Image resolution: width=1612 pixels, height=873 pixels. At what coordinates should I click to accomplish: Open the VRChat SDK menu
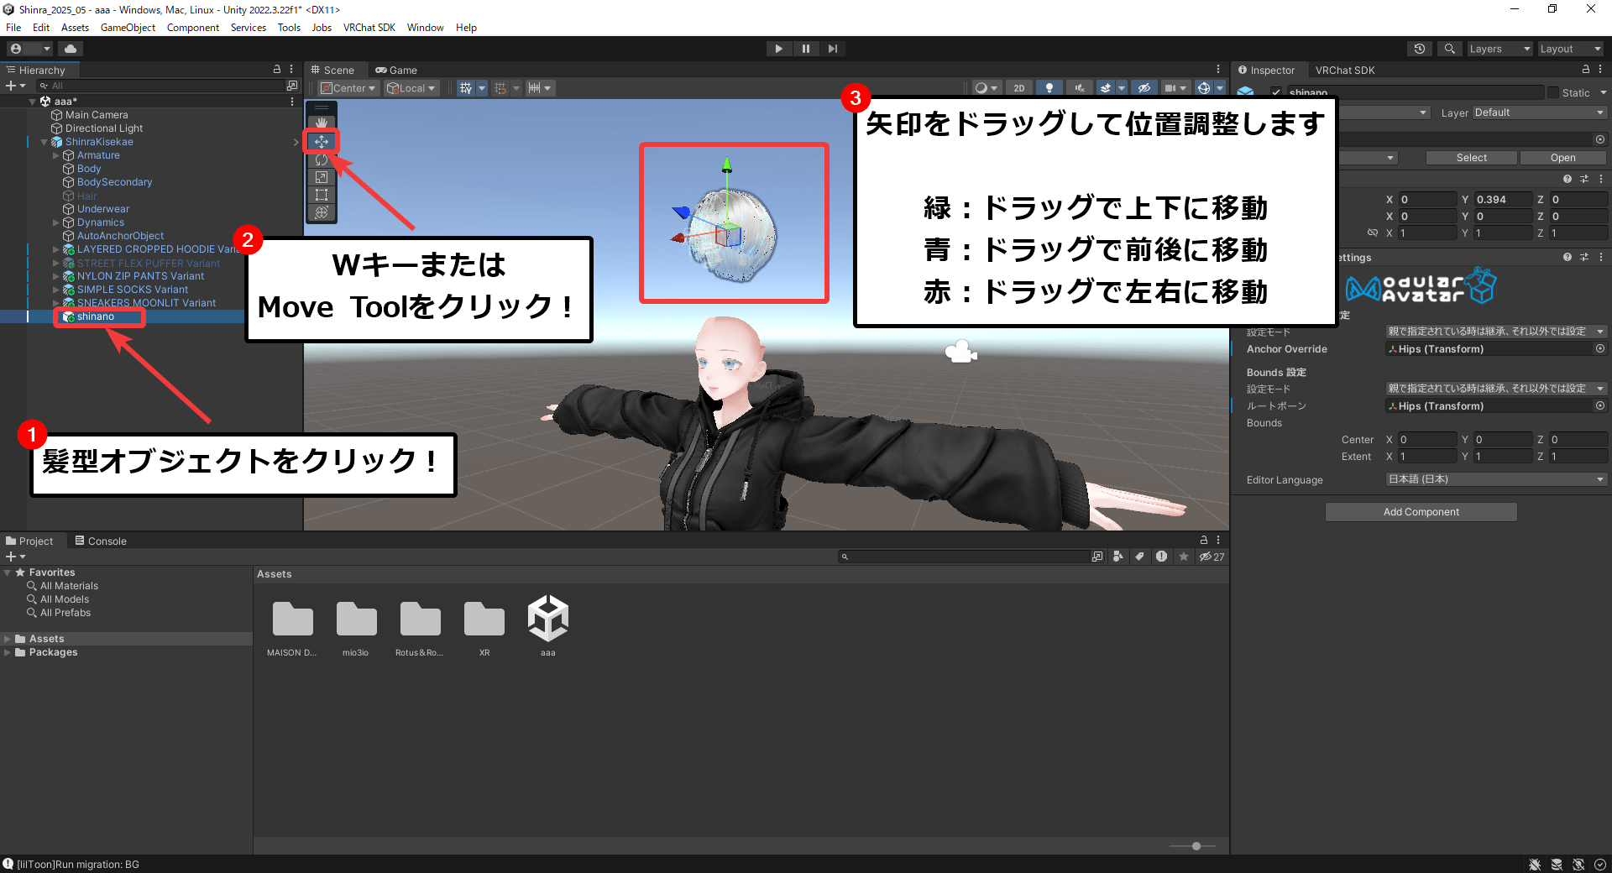coord(369,28)
